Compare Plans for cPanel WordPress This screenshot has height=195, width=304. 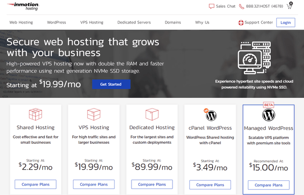pyautogui.click(x=210, y=185)
